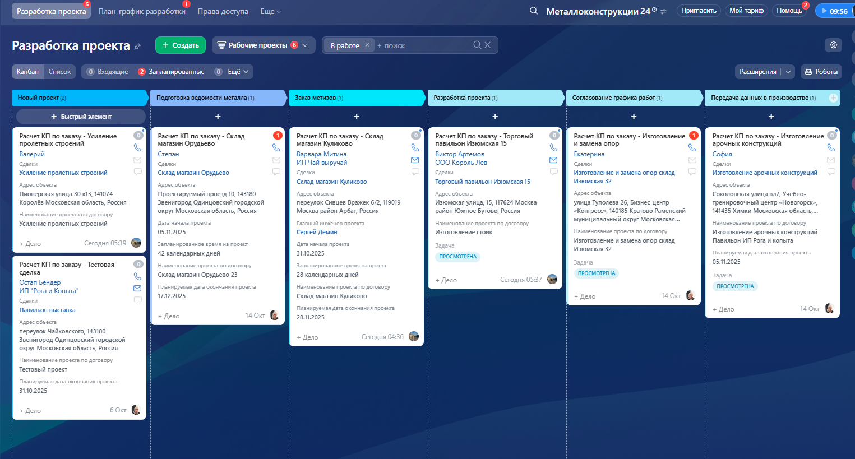Open deal link Склад магазин Куликово

click(331, 182)
